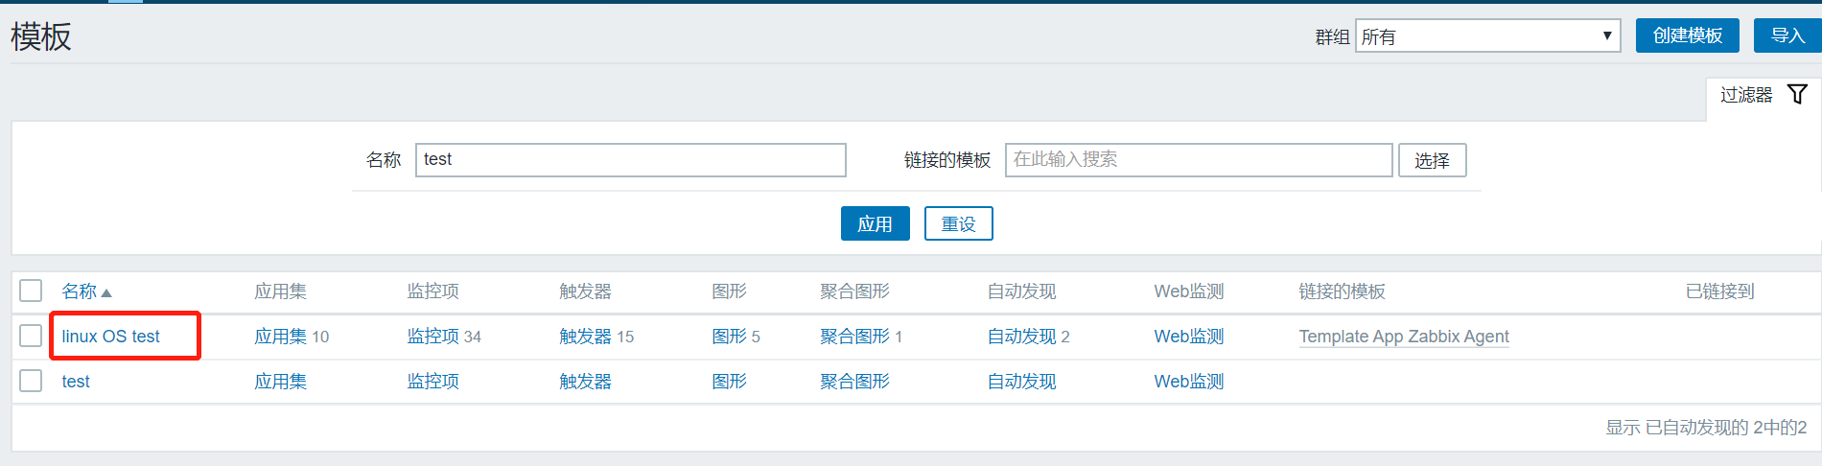Viewport: 1822px width, 466px height.
Task: Click the sort arrow beside 名称 header
Action: point(106,292)
